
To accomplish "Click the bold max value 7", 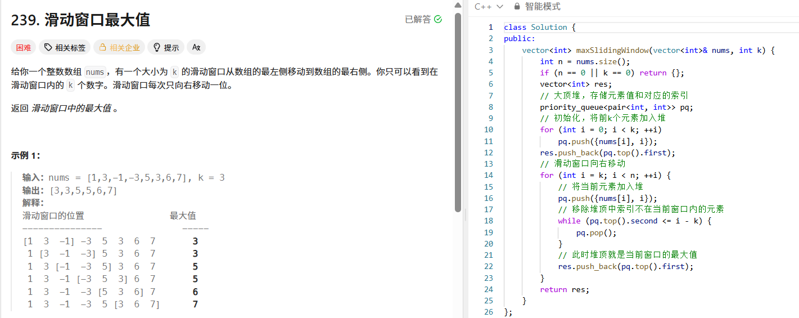I will (195, 304).
